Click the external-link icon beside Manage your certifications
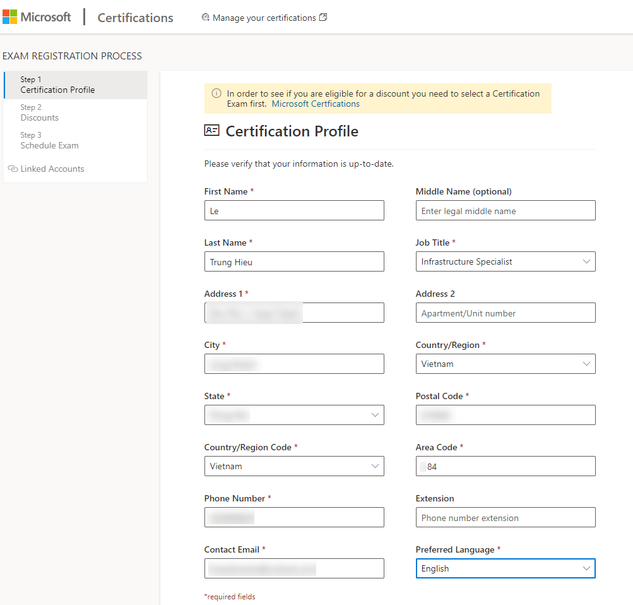The height and width of the screenshot is (605, 633). (324, 17)
